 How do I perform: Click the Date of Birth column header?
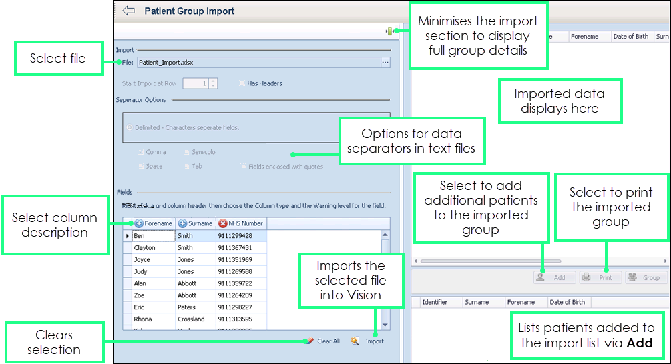[x=630, y=37]
